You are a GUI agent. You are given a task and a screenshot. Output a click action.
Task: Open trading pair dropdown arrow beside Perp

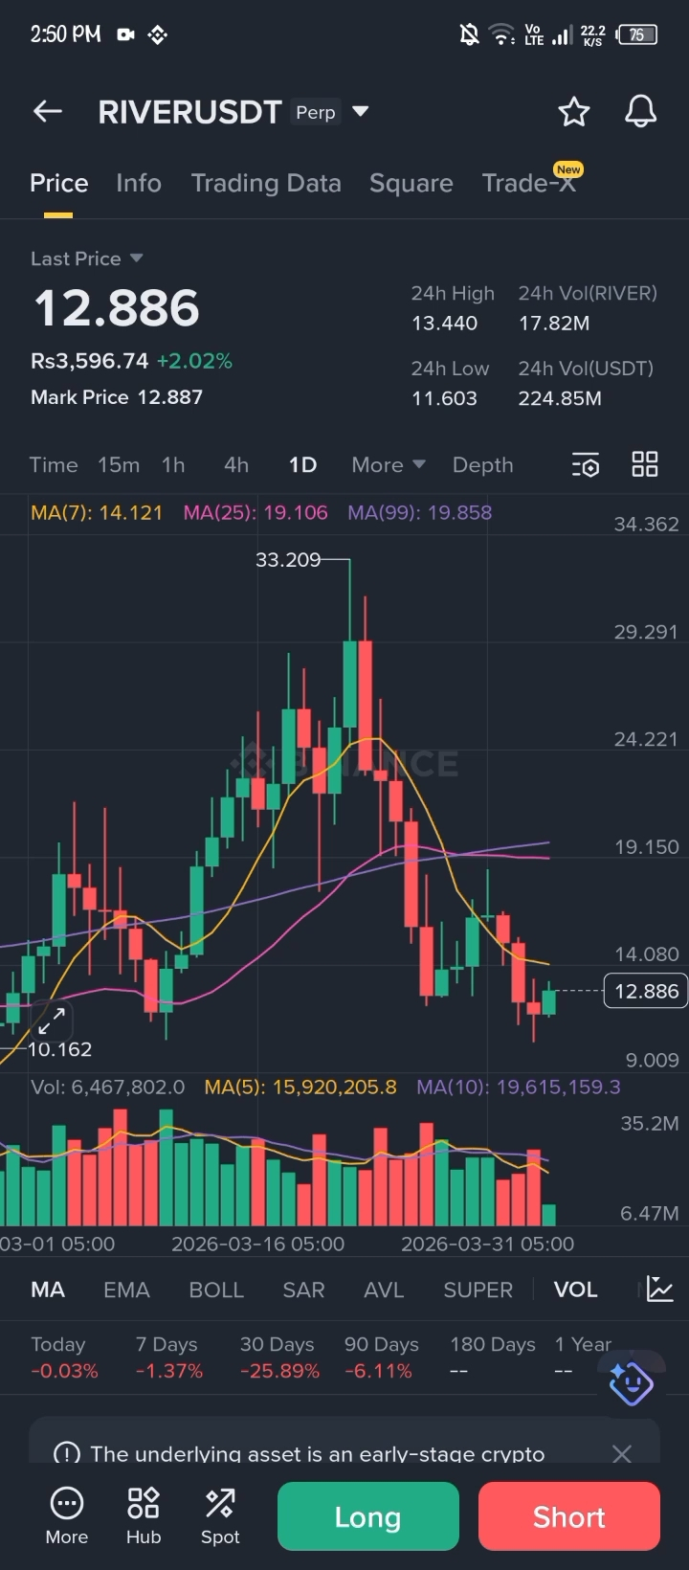coord(361,112)
